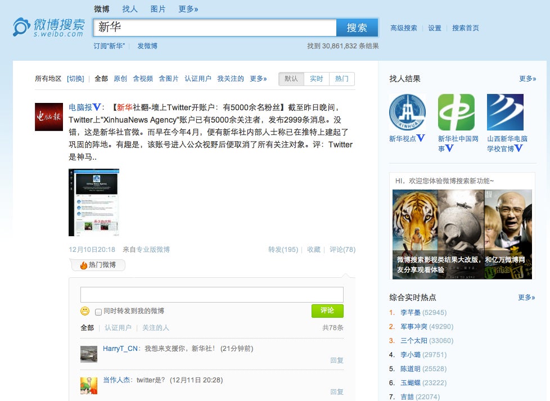
Task: Filter results by 全部
Action: [x=101, y=79]
